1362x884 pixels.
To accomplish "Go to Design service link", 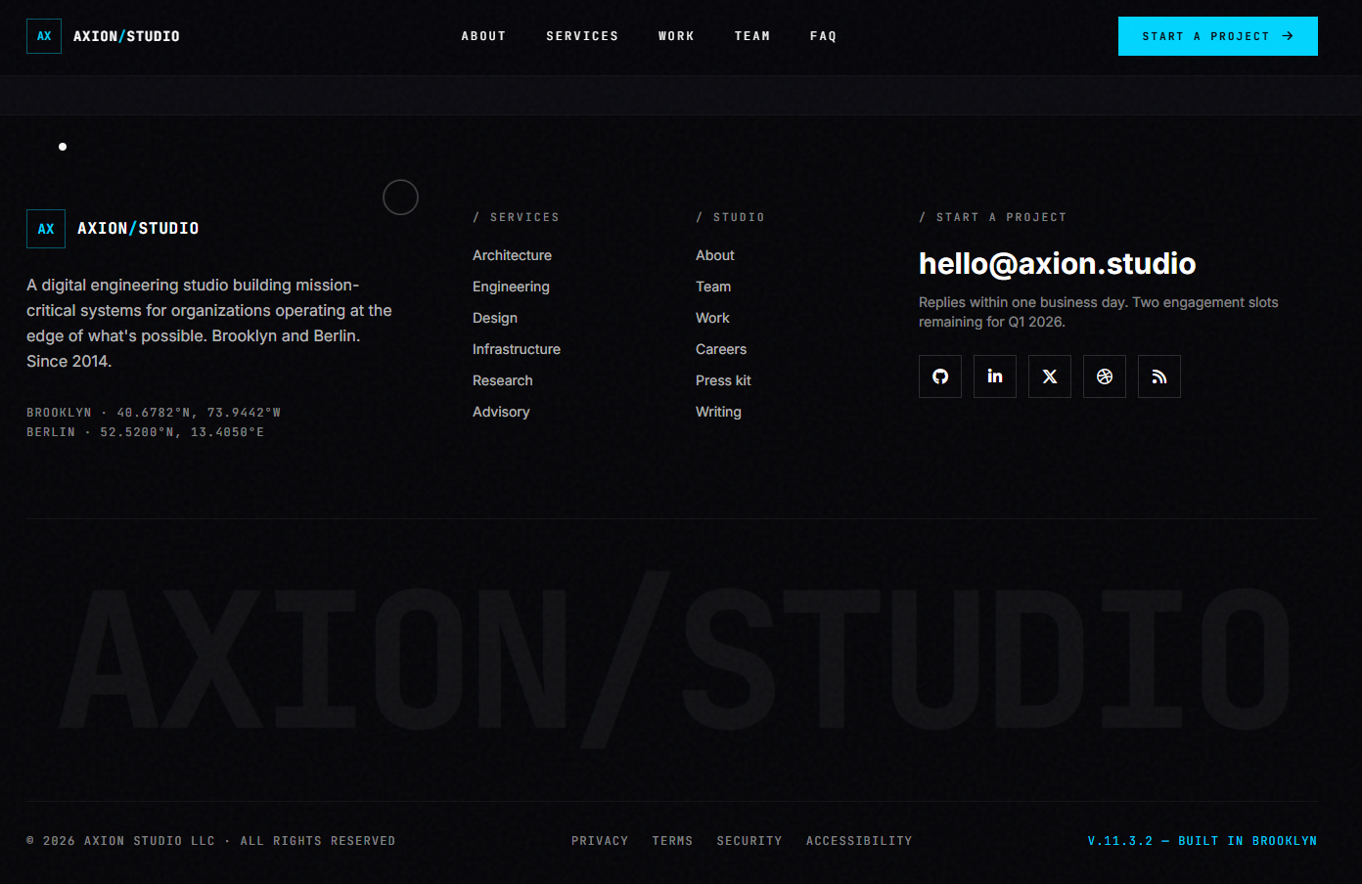I will [x=495, y=318].
